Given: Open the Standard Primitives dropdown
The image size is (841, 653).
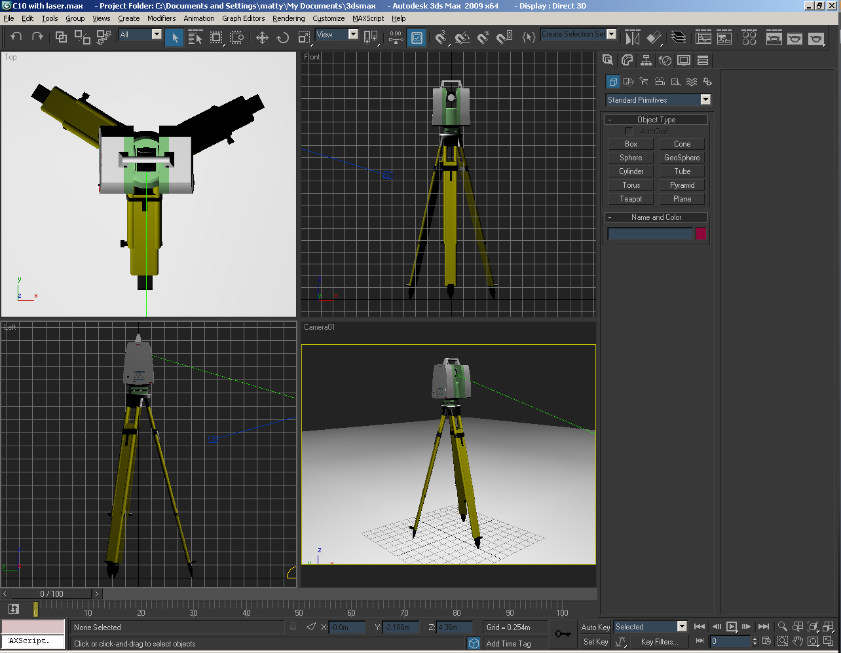Looking at the screenshot, I should (x=705, y=100).
